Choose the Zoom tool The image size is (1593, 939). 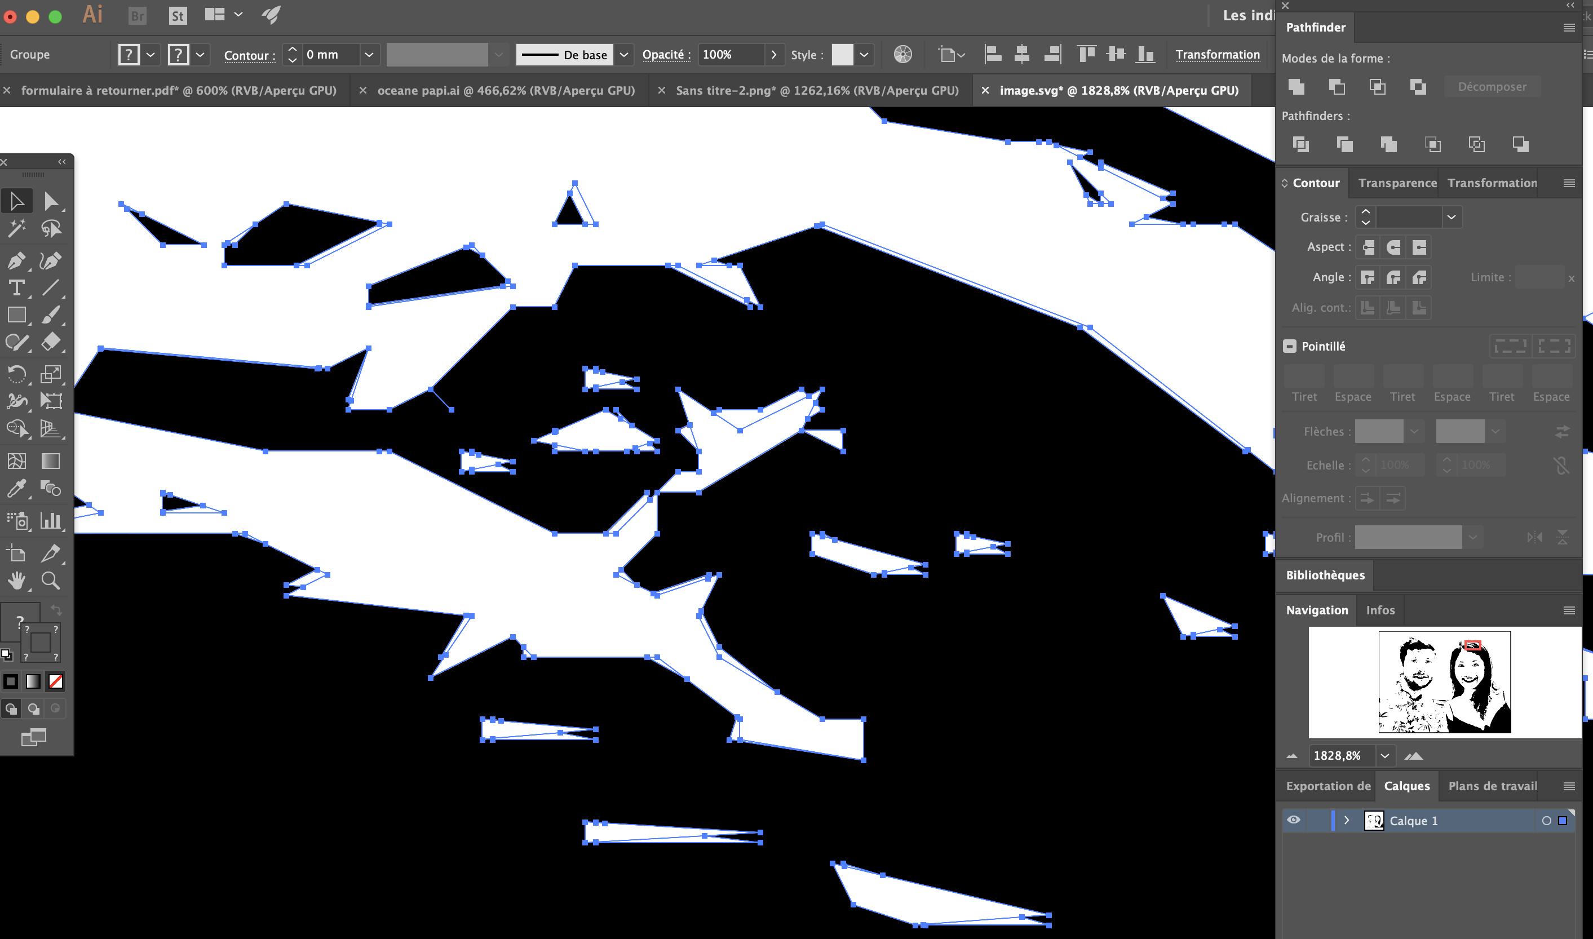point(51,580)
